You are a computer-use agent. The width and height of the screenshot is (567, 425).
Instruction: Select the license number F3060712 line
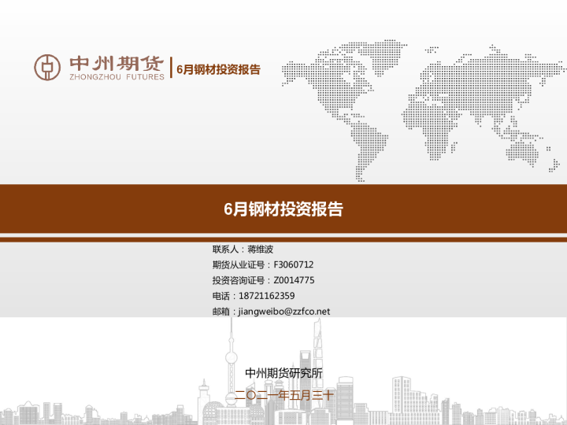262,264
